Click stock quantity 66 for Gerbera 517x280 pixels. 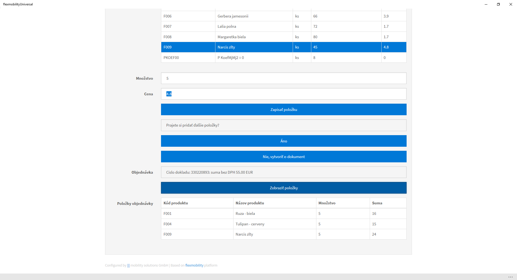click(346, 16)
